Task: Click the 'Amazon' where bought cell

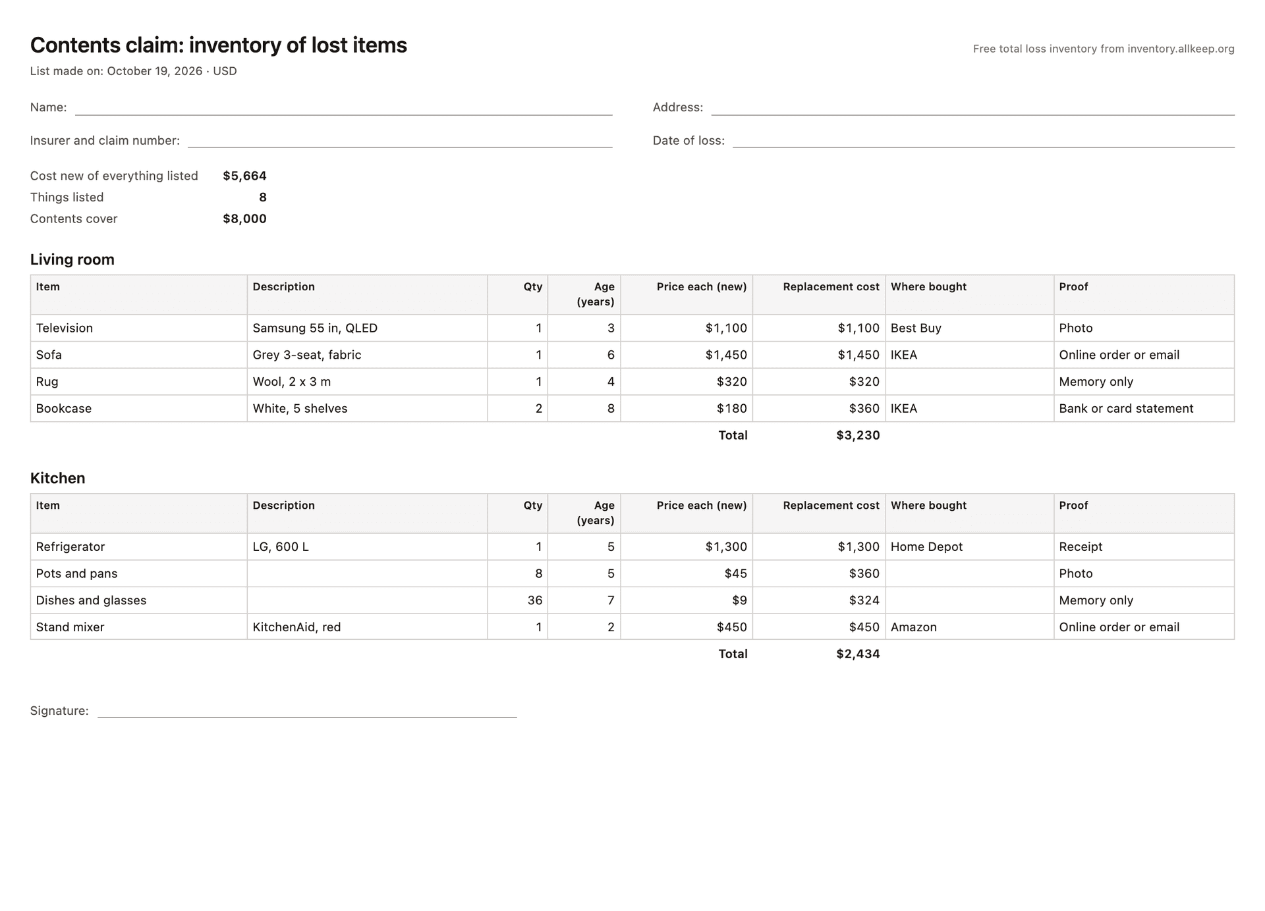Action: pos(970,627)
